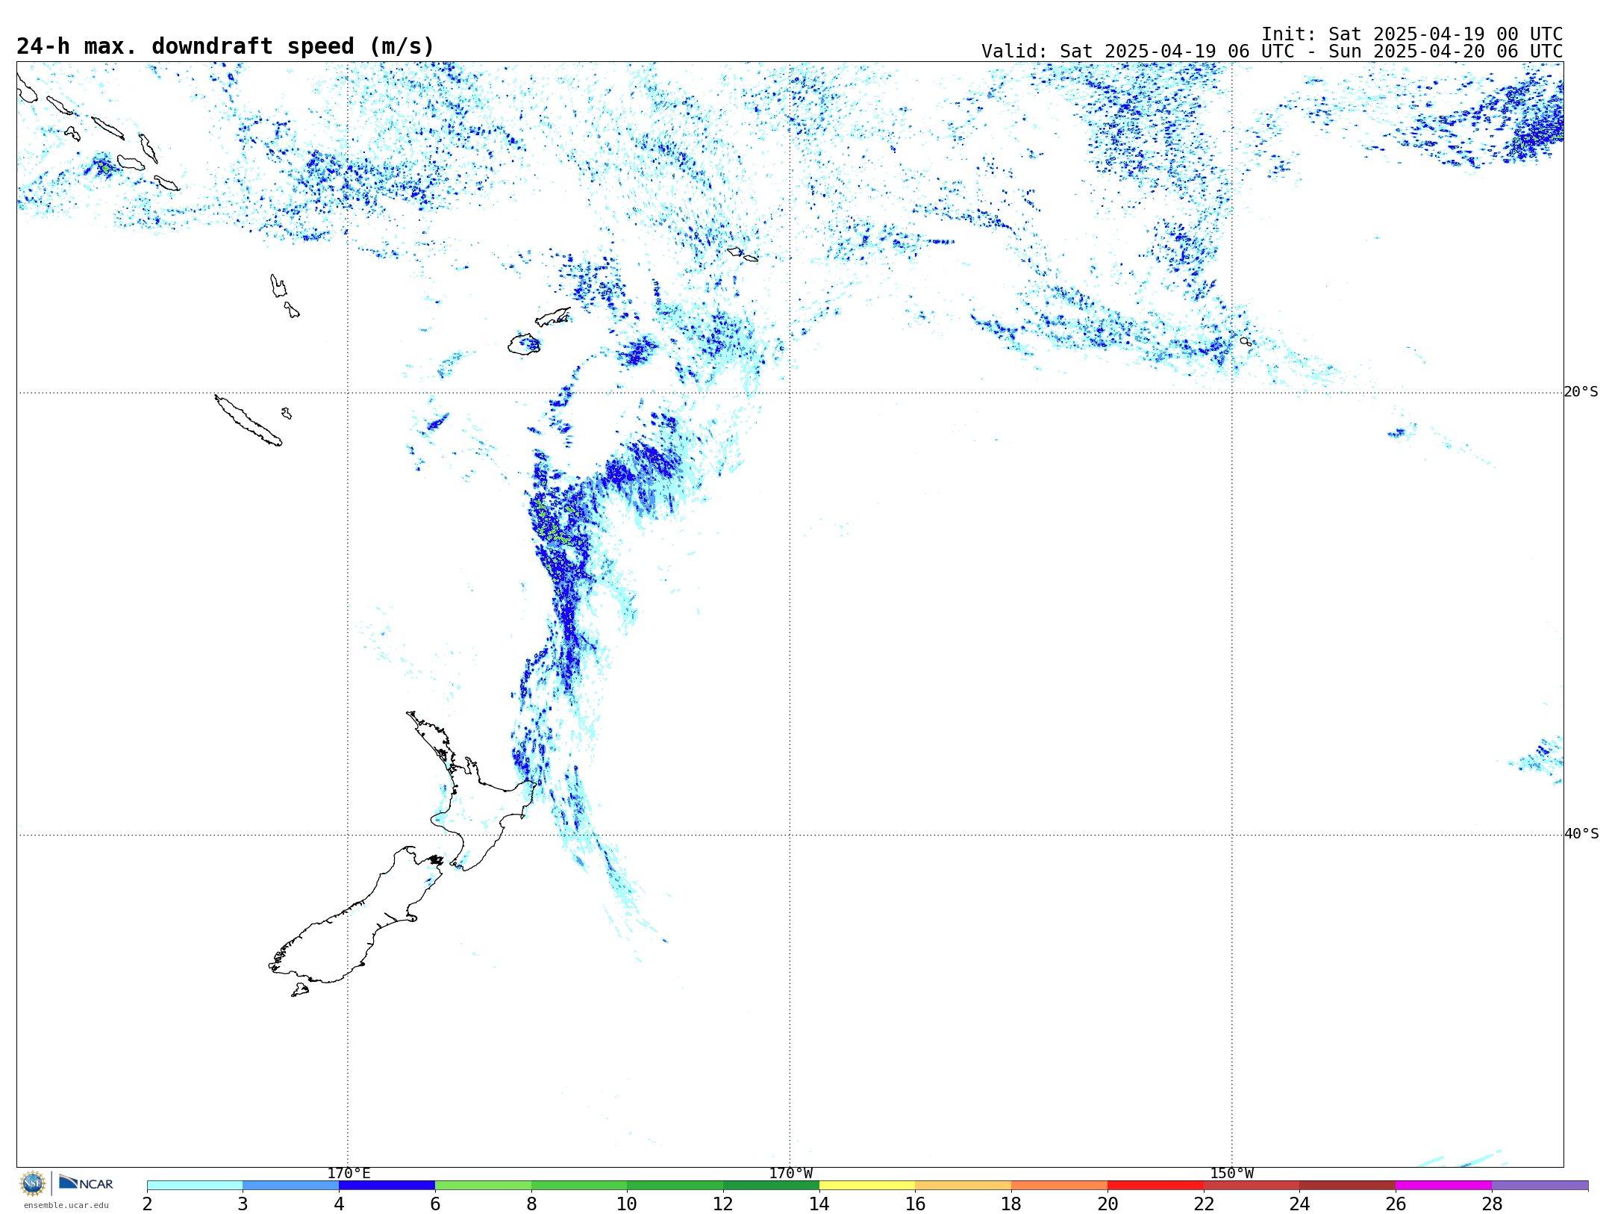Pick the light orange 16–18 colorbar segment
Screen dimensions: 1612x1214
pos(963,1186)
